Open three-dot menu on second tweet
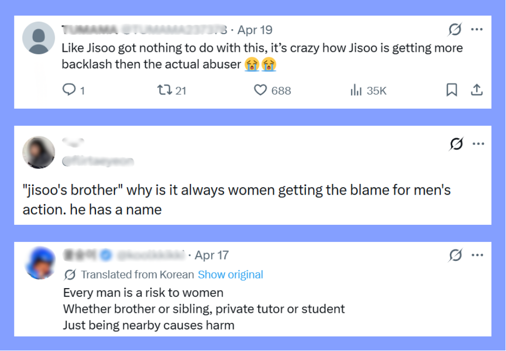506x351 pixels. point(478,144)
